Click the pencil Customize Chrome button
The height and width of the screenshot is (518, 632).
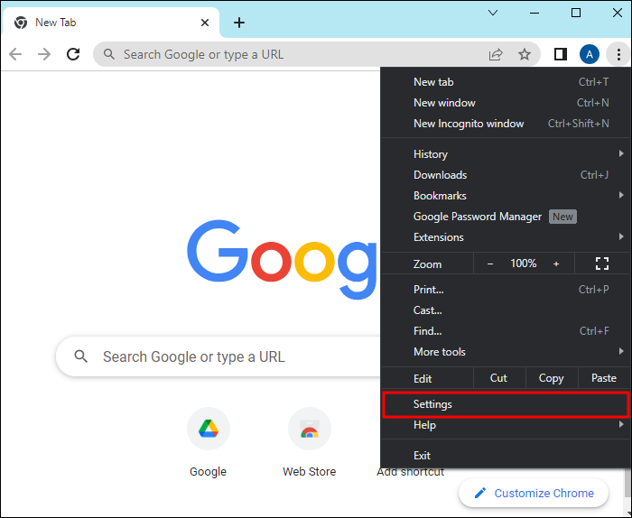pos(534,493)
